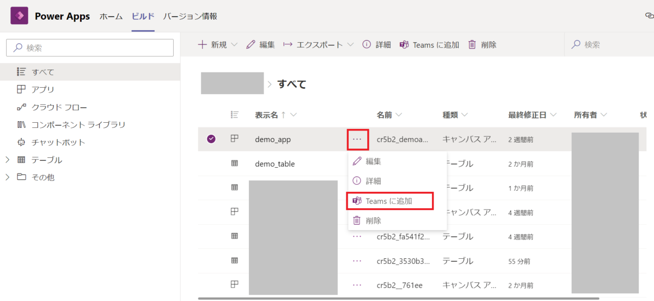Click the 55 分前 modified cell

point(519,261)
